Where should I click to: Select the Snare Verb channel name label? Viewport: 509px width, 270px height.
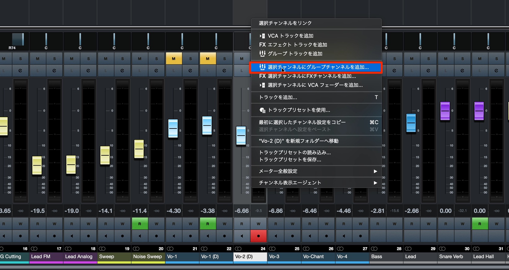tap(454, 257)
